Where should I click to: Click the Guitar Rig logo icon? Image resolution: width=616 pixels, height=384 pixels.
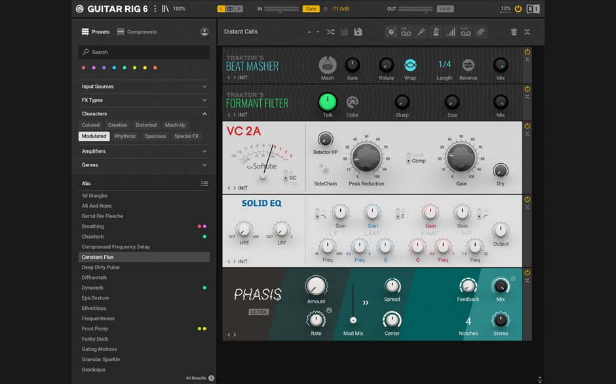pos(80,9)
